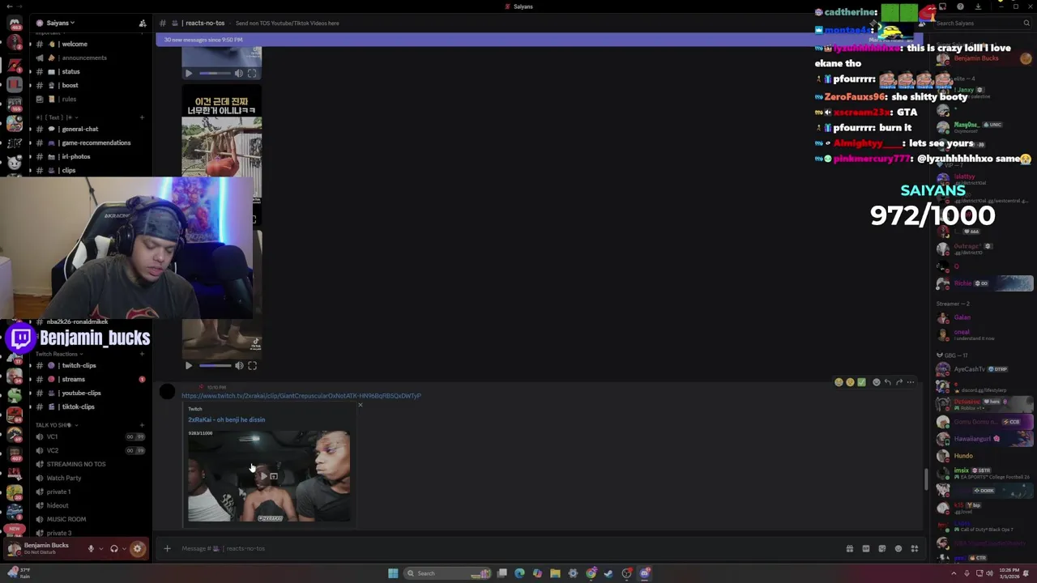This screenshot has height=583, width=1037.
Task: Open the add reaction emoji picker
Action: [876, 382]
